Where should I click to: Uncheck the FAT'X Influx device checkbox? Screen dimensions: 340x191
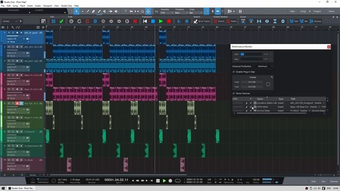(251, 107)
